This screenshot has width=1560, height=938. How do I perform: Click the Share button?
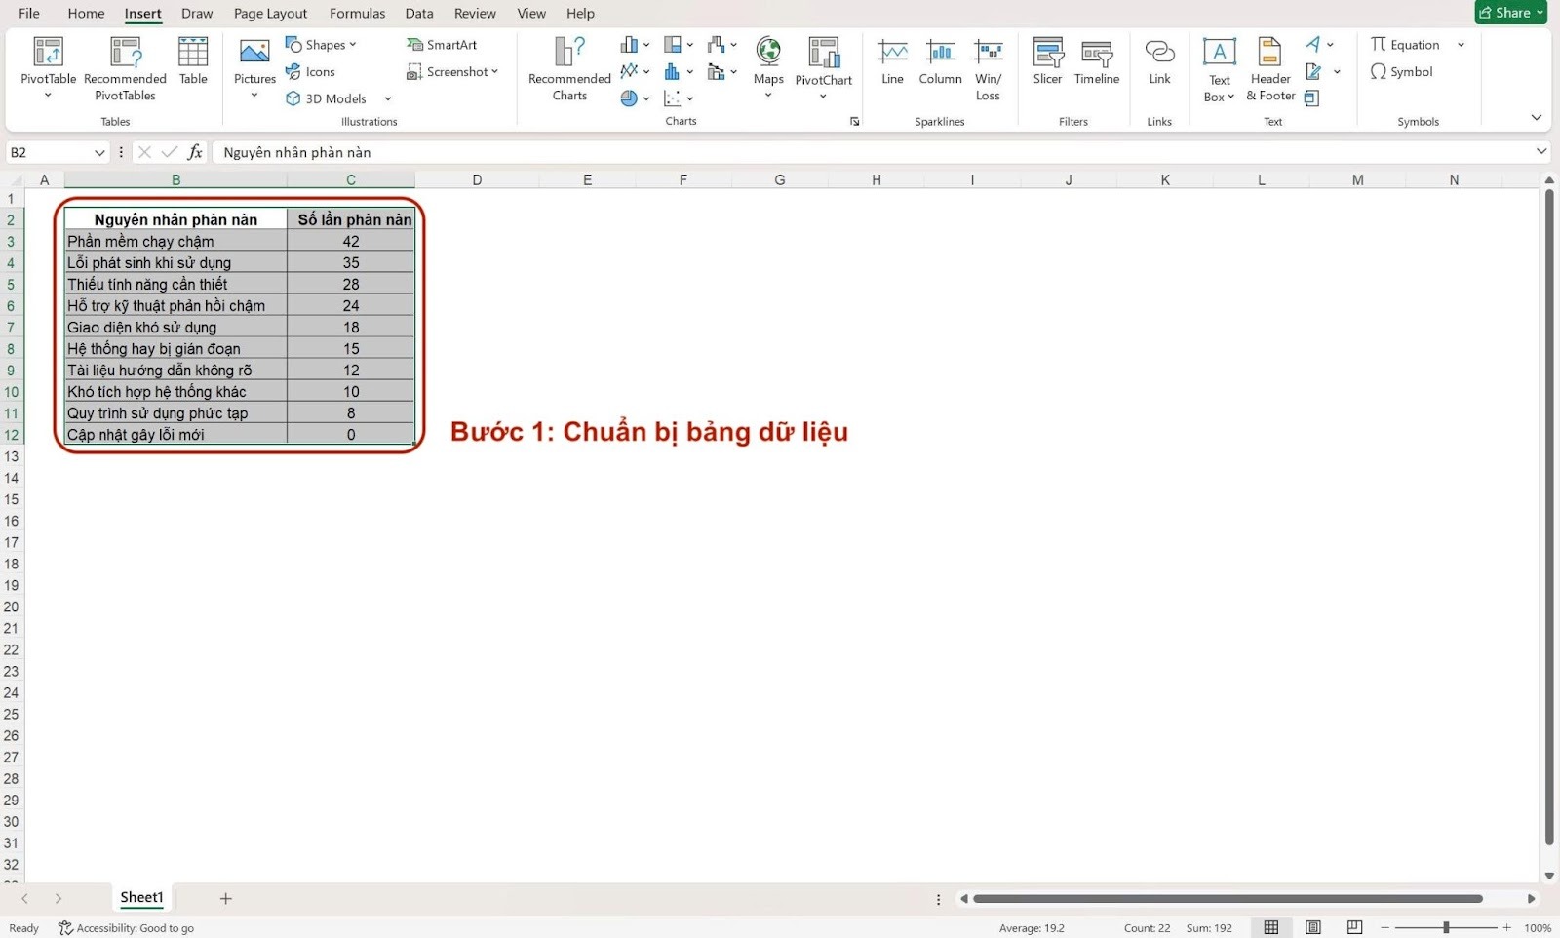coord(1510,13)
